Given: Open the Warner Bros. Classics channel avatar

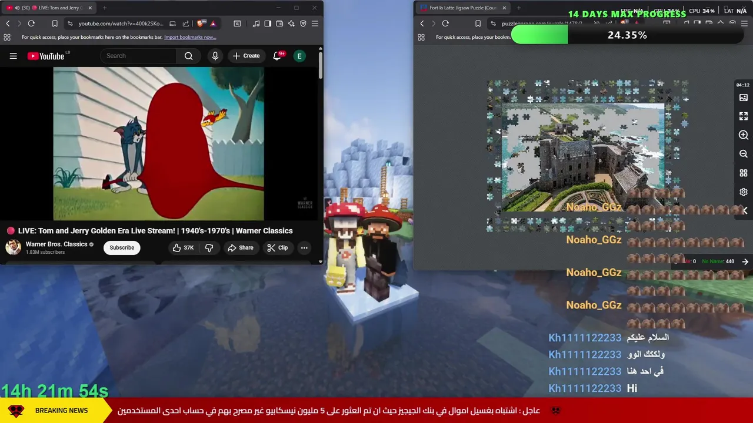Looking at the screenshot, I should [13, 247].
